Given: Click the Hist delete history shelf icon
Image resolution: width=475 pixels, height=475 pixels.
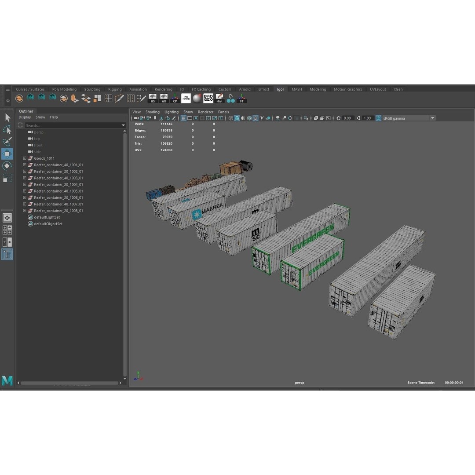Looking at the screenshot, I should [x=219, y=98].
